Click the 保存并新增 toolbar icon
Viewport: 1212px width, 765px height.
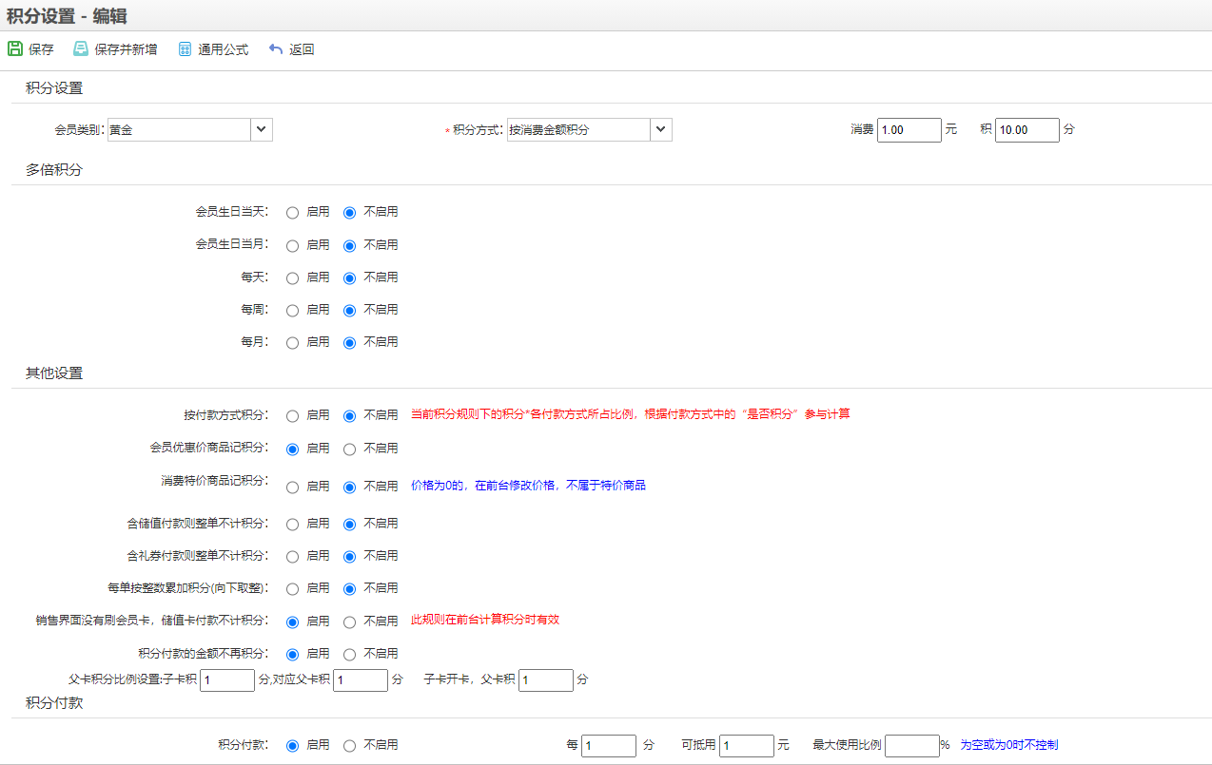[81, 48]
